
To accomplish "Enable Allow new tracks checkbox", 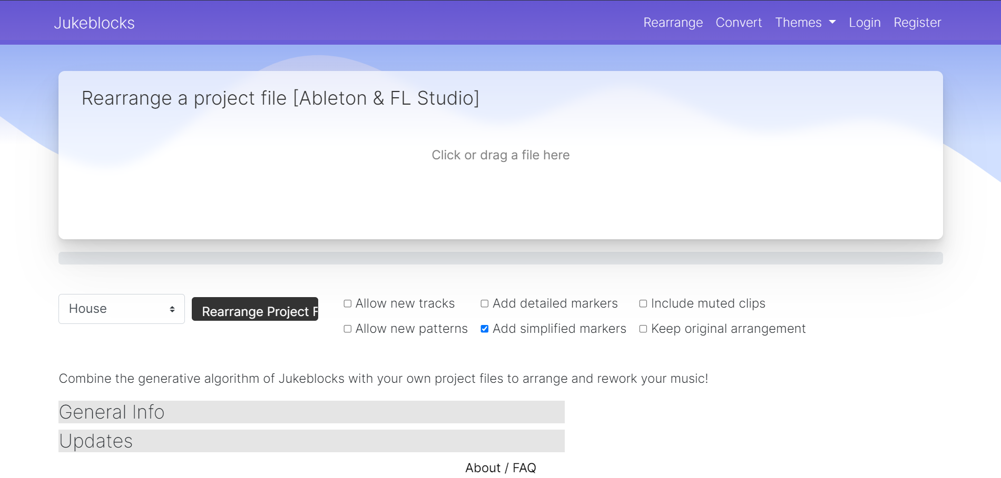I will click(x=348, y=303).
